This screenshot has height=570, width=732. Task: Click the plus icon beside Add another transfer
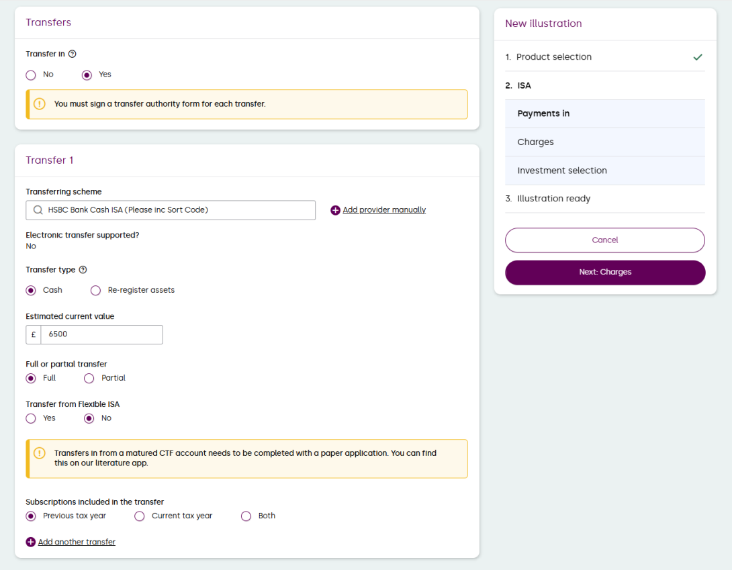click(30, 542)
